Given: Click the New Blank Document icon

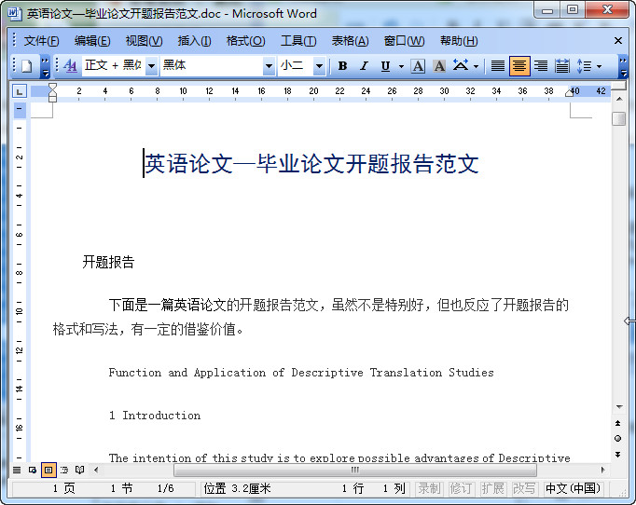Looking at the screenshot, I should [x=27, y=65].
